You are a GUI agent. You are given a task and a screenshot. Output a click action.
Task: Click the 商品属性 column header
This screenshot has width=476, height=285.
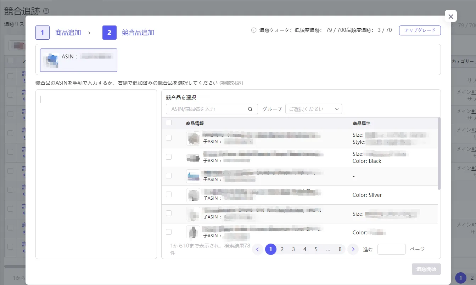[362, 123]
